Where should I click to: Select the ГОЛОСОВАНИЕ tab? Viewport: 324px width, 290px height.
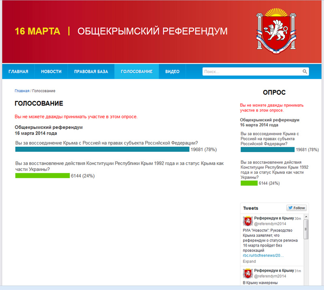click(136, 71)
